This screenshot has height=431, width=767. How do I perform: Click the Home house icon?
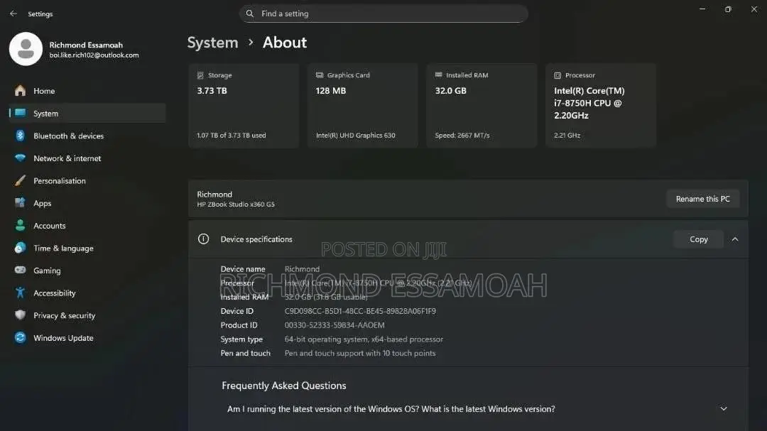[20, 90]
